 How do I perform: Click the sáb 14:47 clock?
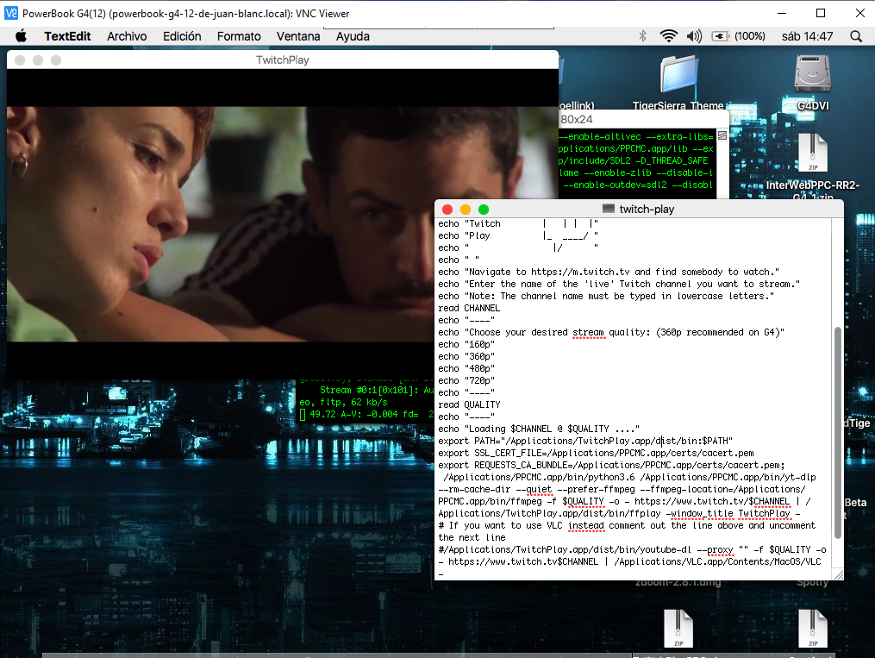[807, 36]
